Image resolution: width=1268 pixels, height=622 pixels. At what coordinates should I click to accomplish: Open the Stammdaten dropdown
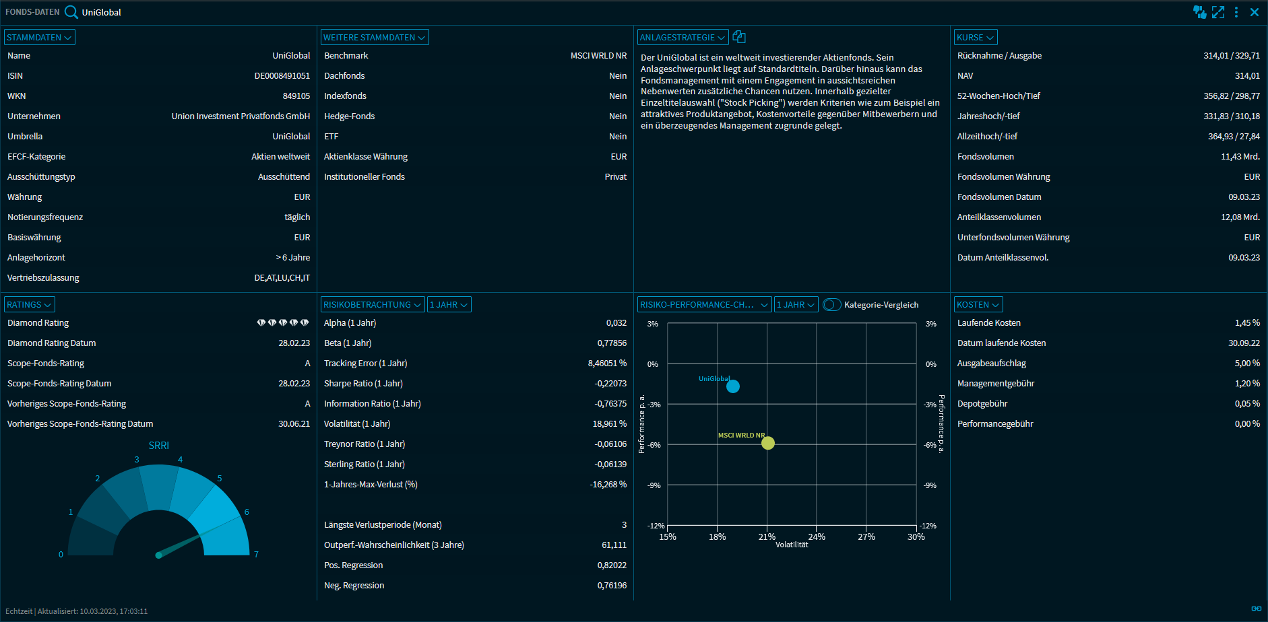[39, 38]
